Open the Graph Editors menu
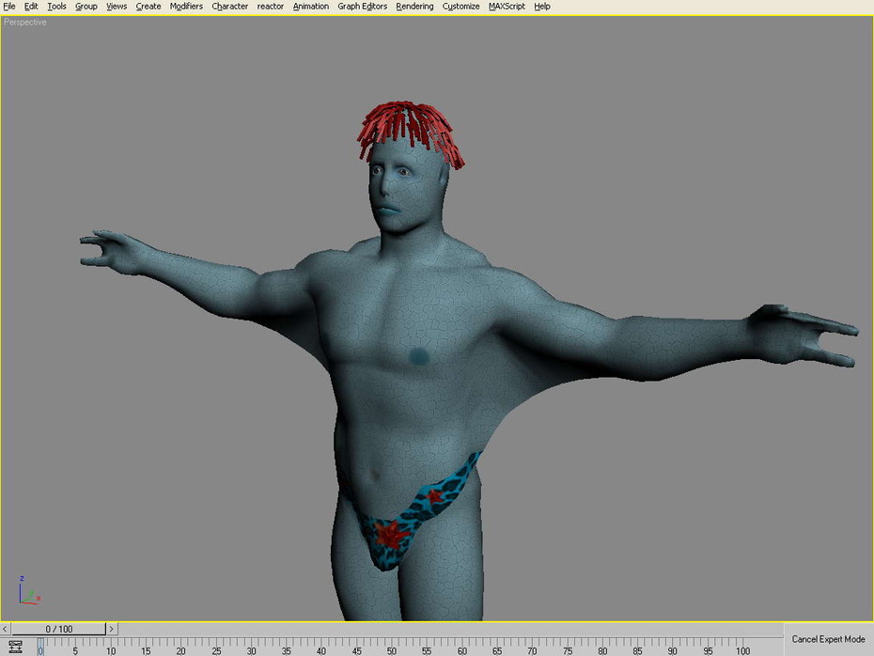The width and height of the screenshot is (874, 656). click(x=363, y=7)
